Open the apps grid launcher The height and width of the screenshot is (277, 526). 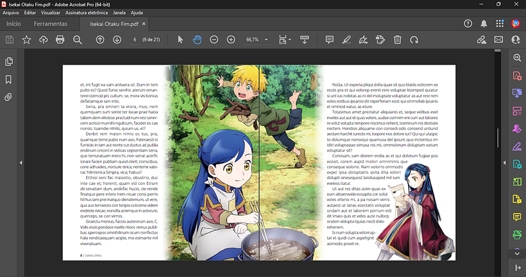coord(500,24)
